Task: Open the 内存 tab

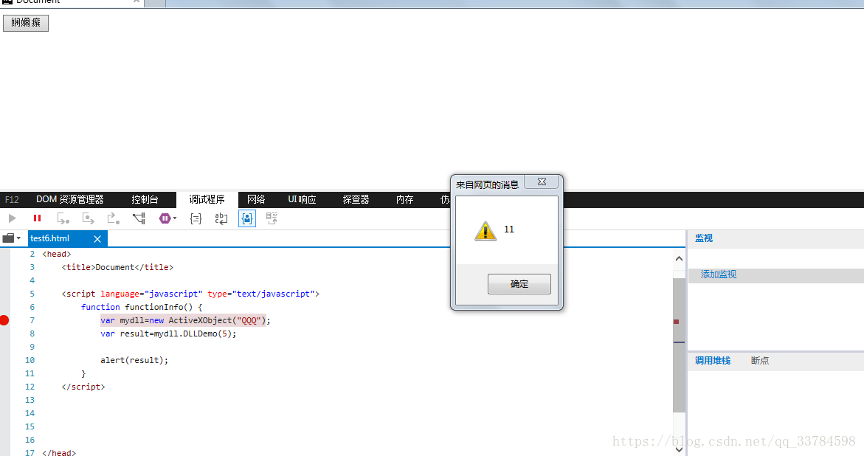Action: click(404, 199)
